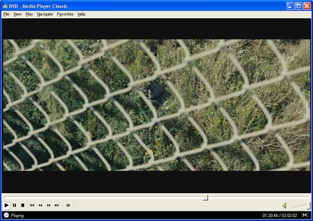Increase playback speed with fast-forward icon
The height and width of the screenshot is (221, 313).
point(49,205)
